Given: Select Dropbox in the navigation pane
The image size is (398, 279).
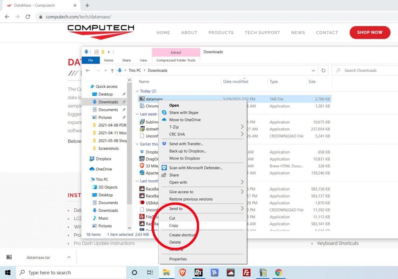Looking at the screenshot, I should click(x=103, y=159).
